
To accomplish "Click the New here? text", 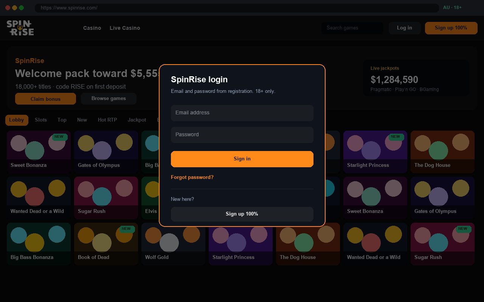I will (x=182, y=199).
